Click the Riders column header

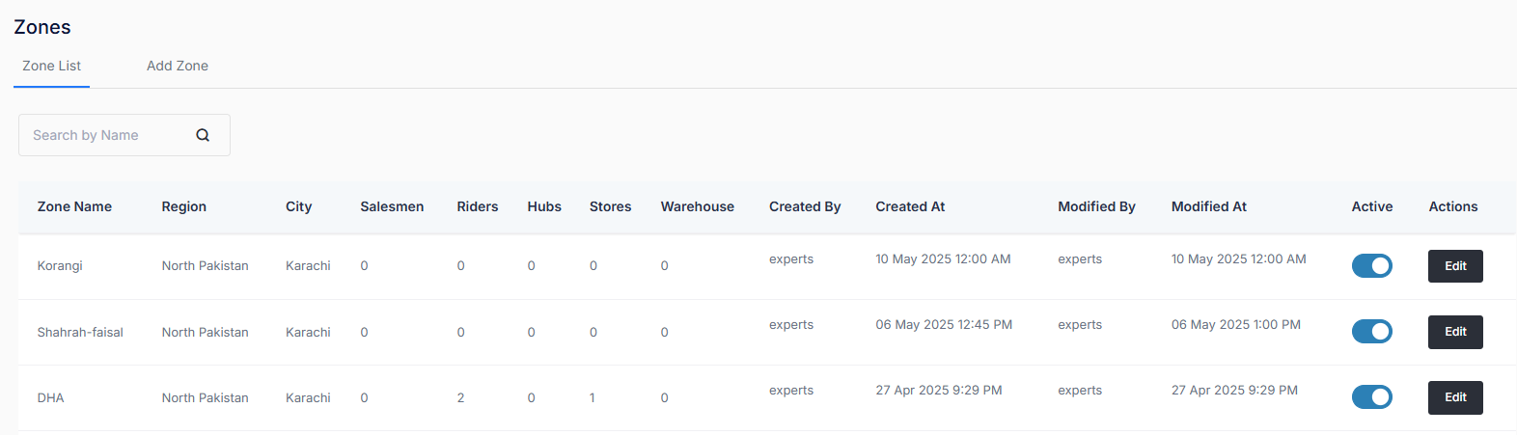tap(477, 206)
